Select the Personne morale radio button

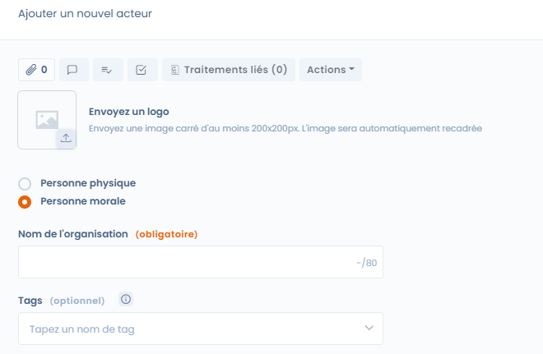tap(25, 201)
